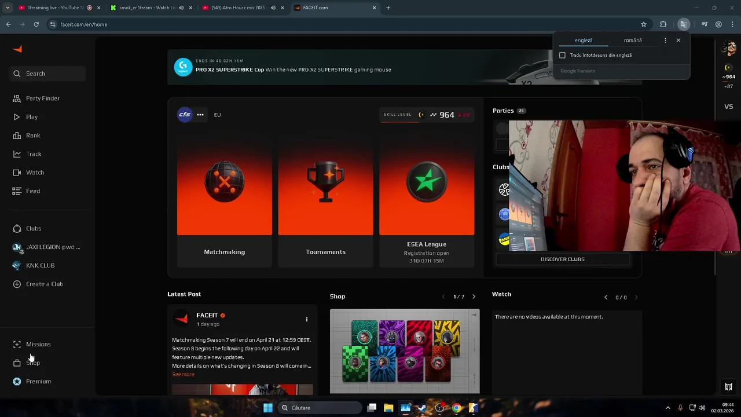The width and height of the screenshot is (741, 417).
Task: Select the FACEIT.com browser tab
Action: pyautogui.click(x=335, y=8)
